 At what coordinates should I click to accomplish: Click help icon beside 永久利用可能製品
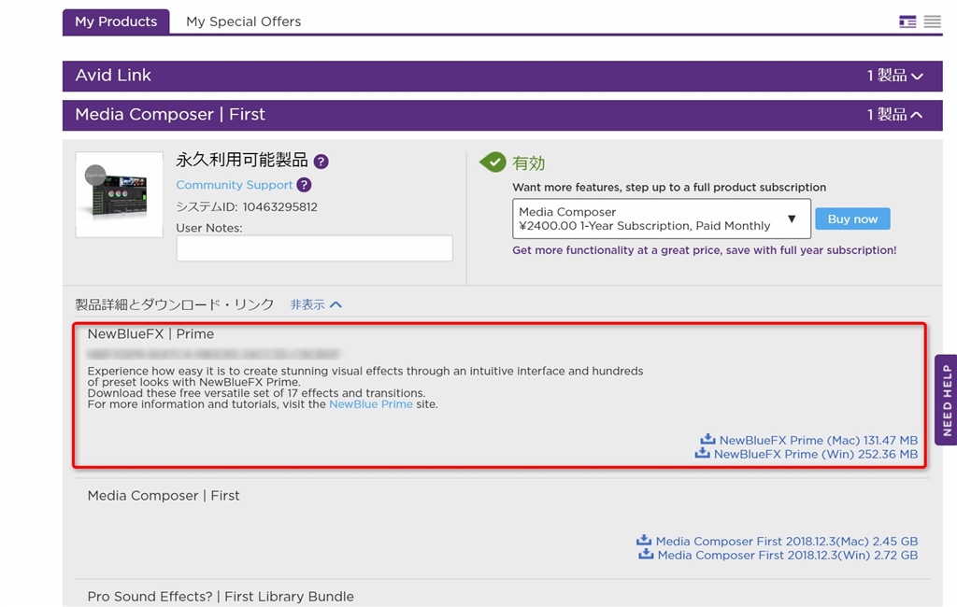(x=321, y=162)
